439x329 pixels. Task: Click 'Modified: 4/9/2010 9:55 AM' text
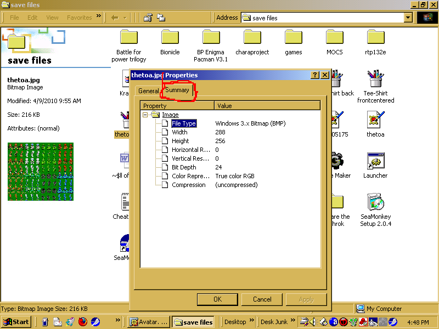(x=44, y=101)
